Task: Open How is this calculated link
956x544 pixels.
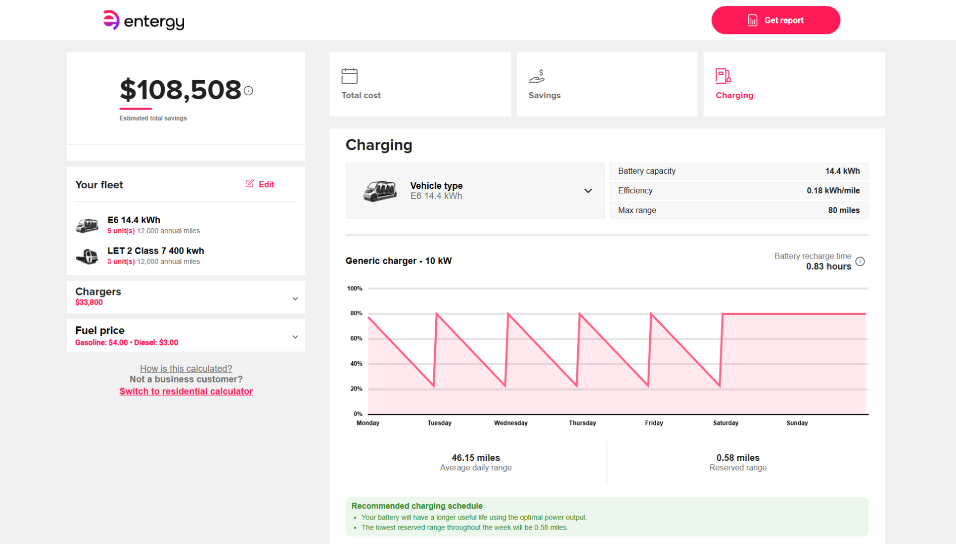Action: [186, 369]
